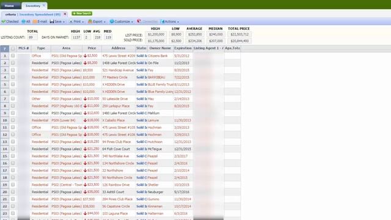Screen dimensions: 391x220
Task: Open address 475 Lewis Street #209
Action: (x=119, y=56)
